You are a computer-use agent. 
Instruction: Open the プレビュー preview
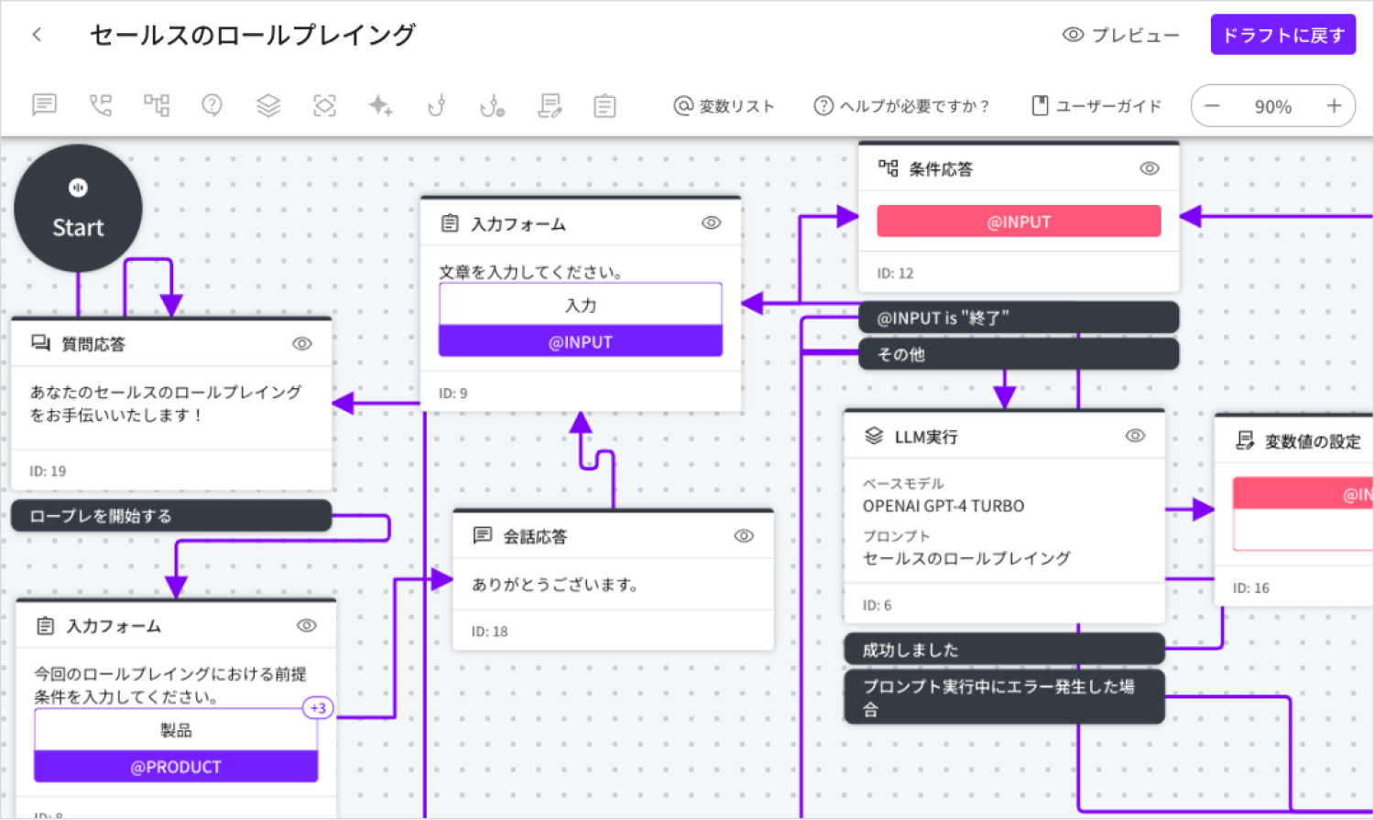pos(1120,35)
